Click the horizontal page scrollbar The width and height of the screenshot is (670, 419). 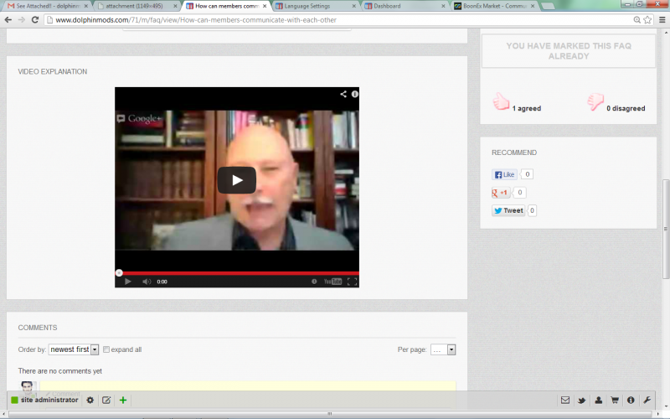330,414
